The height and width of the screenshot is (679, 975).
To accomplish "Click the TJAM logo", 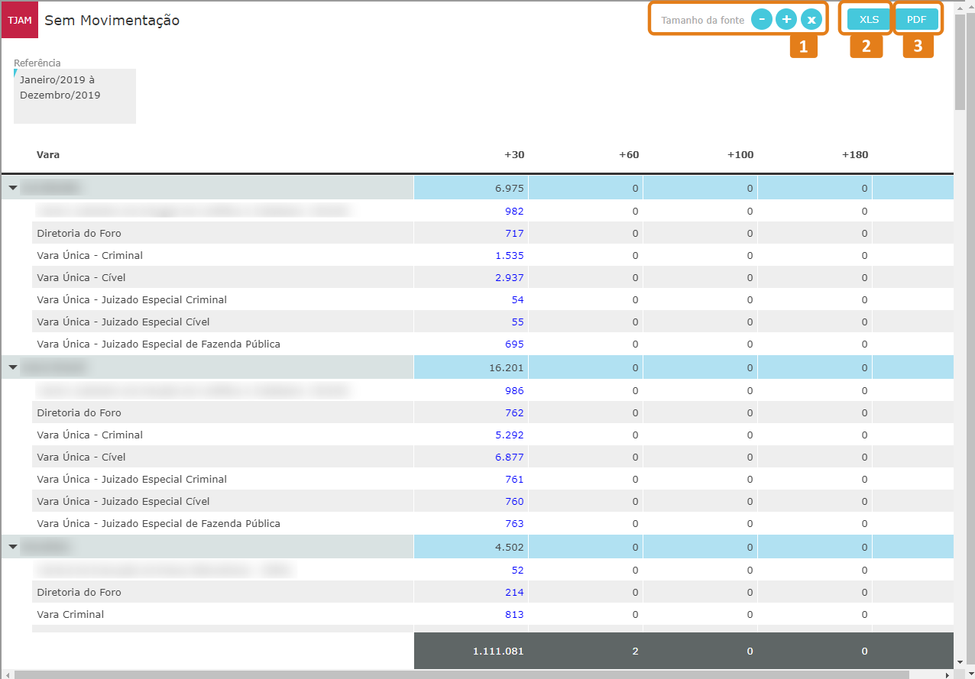I will click(x=20, y=20).
